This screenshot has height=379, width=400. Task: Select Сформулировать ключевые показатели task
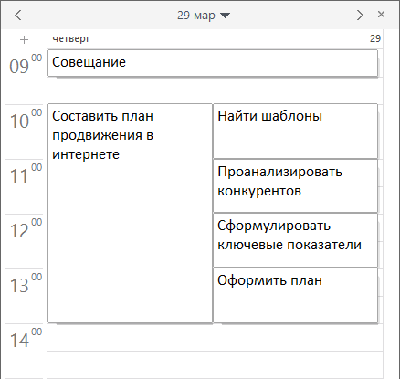tap(295, 240)
